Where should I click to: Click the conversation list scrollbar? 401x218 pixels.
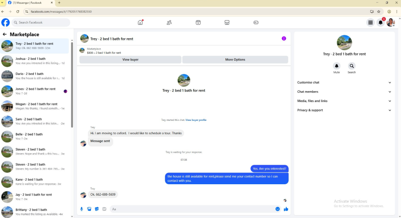pyautogui.click(x=72, y=84)
